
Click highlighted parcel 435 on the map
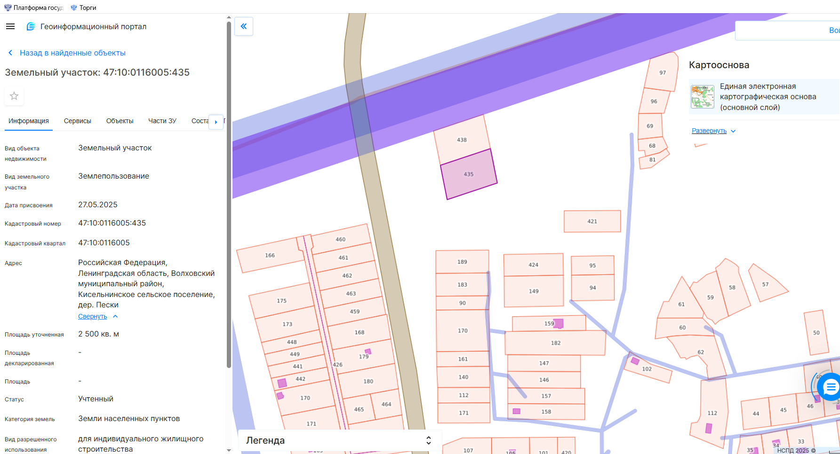(x=468, y=174)
